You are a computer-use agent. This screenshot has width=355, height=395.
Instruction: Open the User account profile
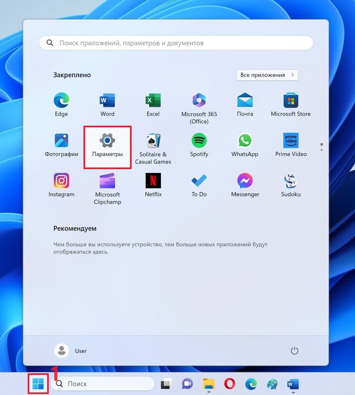(71, 351)
